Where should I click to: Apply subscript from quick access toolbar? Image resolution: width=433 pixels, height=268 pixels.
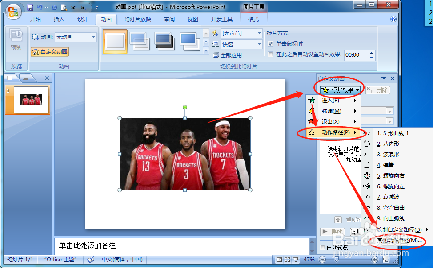click(x=83, y=8)
